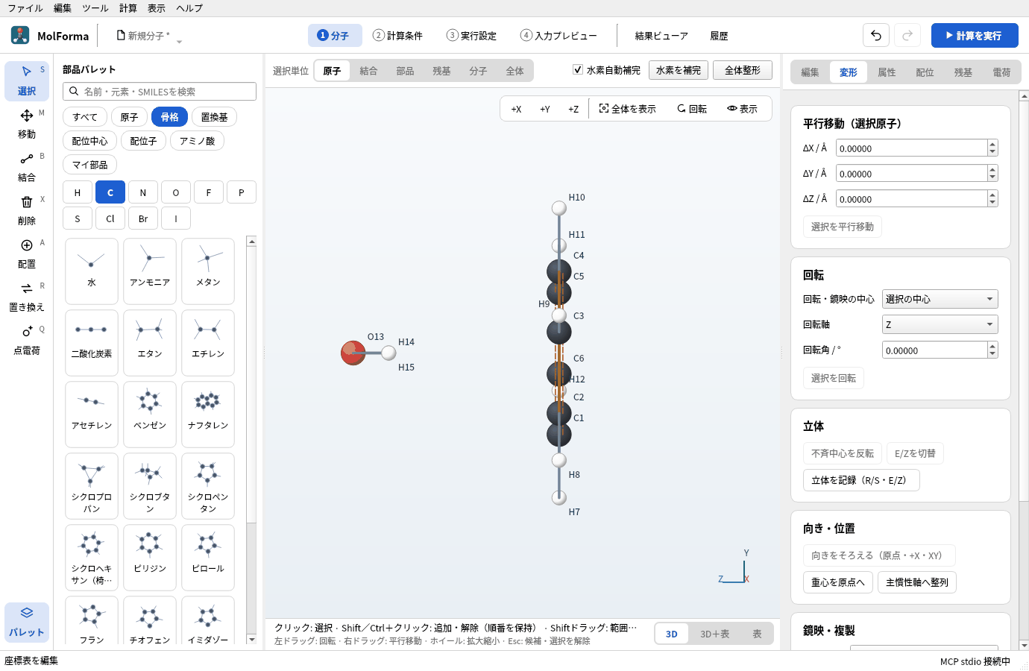Choose the 結合 (bond) tool

point(27,167)
